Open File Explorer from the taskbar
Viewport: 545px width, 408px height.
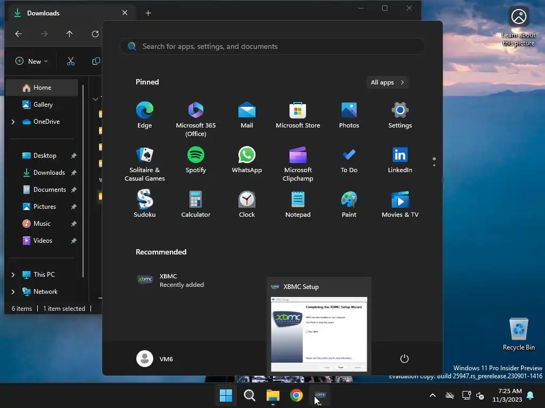(273, 395)
